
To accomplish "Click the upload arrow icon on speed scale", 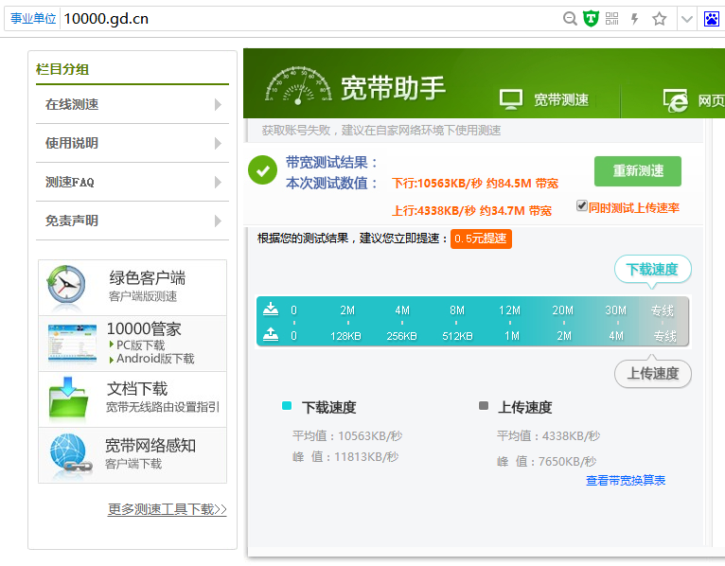I will click(271, 334).
